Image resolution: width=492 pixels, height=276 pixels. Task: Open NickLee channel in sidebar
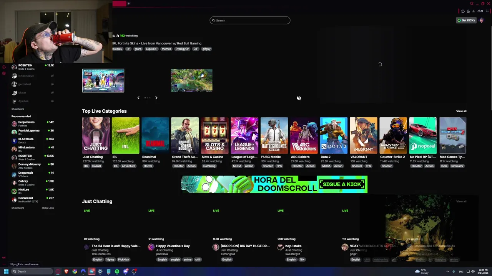pos(33,191)
